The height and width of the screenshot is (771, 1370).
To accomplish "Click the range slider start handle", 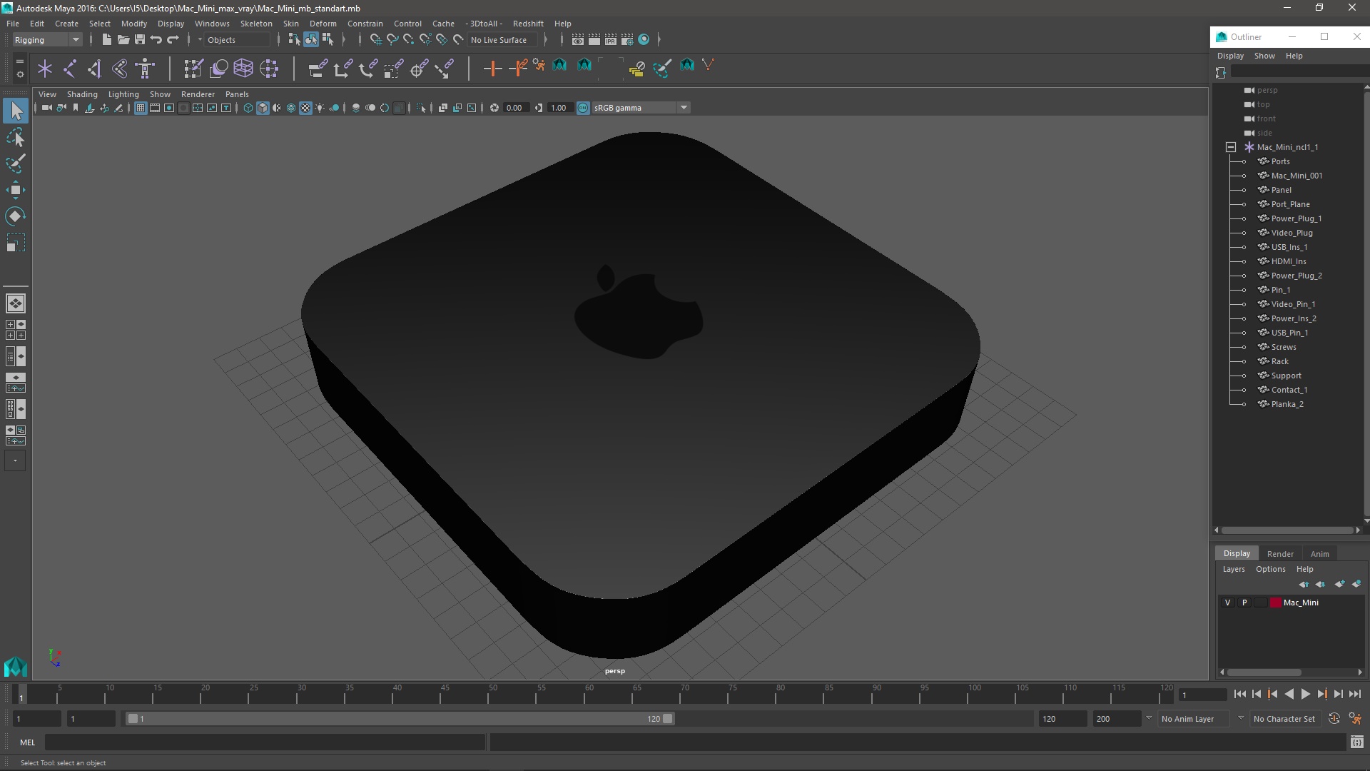I will point(133,719).
